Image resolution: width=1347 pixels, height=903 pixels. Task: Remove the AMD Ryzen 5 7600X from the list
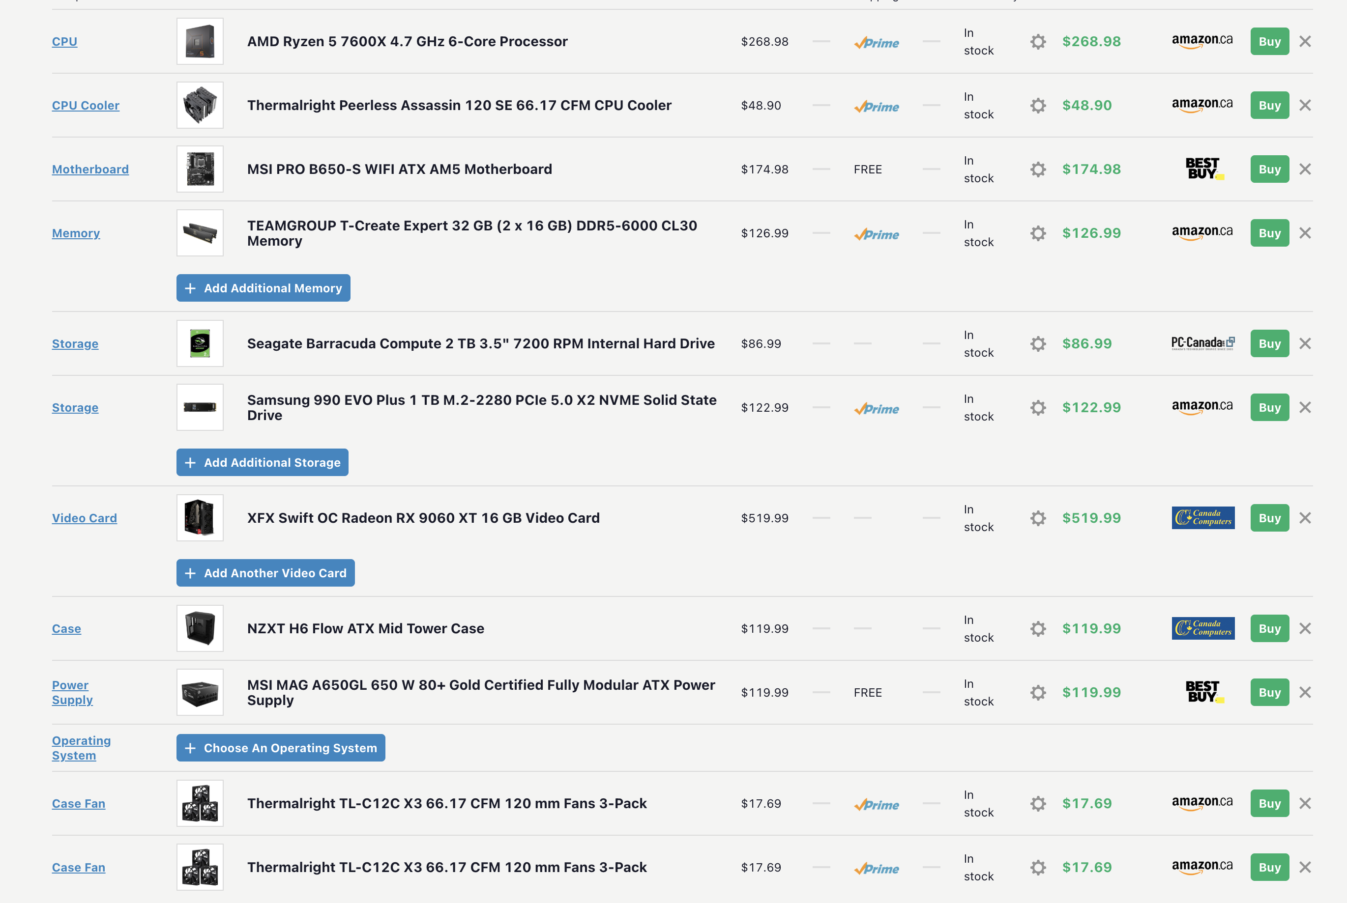(1305, 41)
